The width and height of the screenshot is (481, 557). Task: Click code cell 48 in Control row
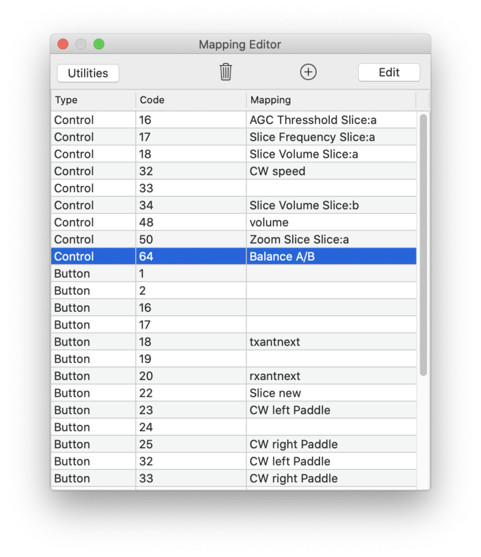[191, 222]
